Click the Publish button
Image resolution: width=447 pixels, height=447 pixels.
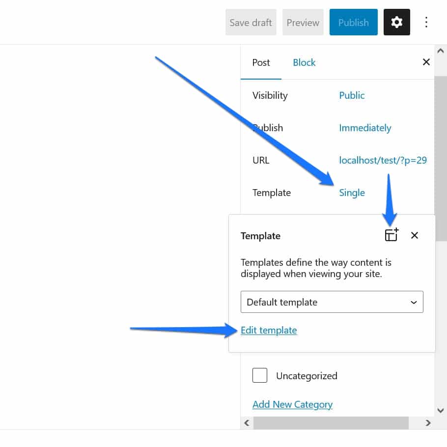point(353,22)
